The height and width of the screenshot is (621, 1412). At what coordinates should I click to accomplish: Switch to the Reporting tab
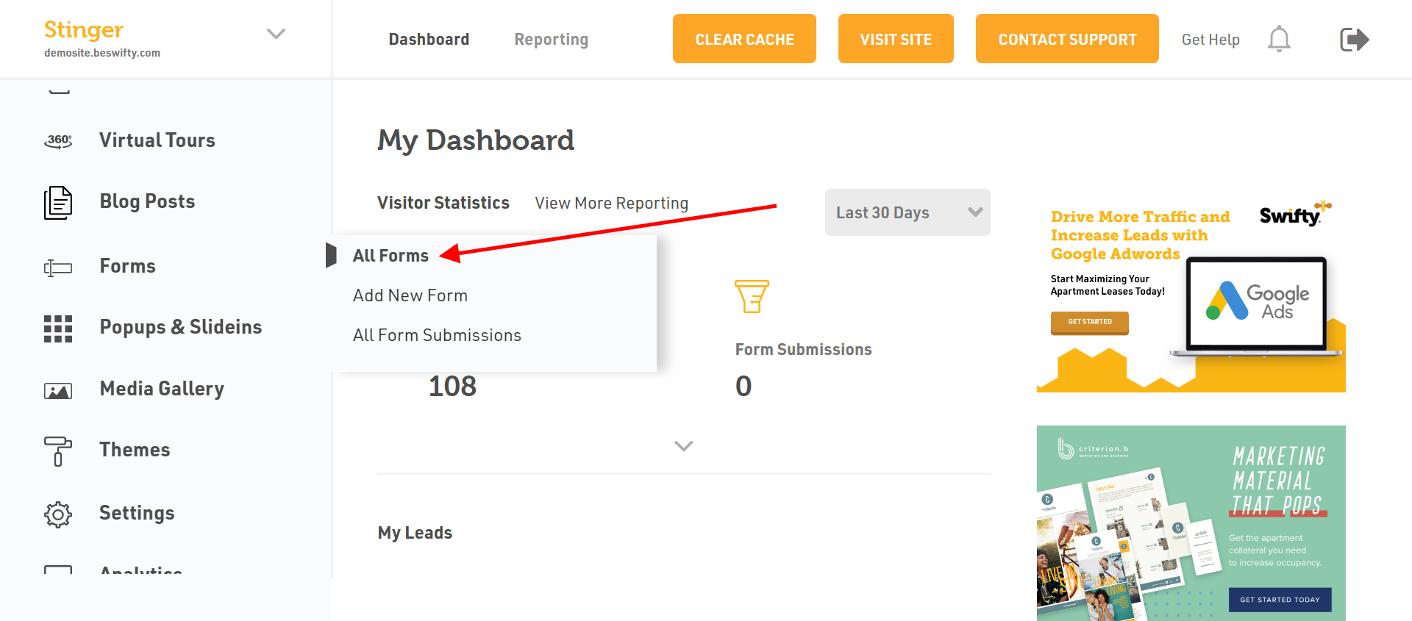tap(552, 40)
